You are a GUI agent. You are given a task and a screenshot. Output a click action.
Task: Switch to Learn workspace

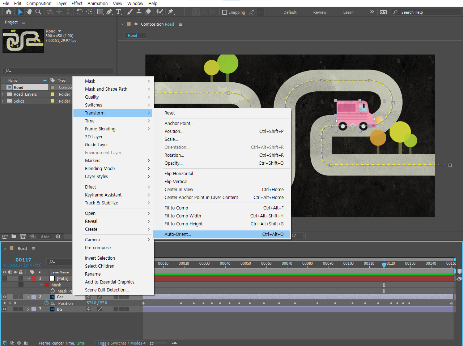coord(348,12)
